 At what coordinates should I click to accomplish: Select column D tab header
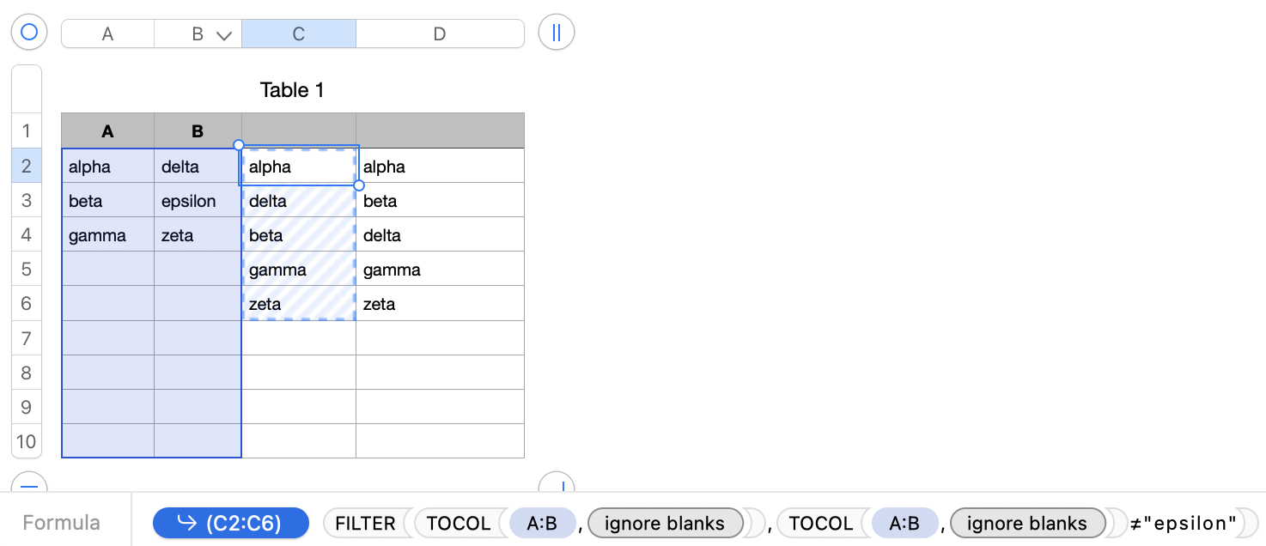click(439, 33)
